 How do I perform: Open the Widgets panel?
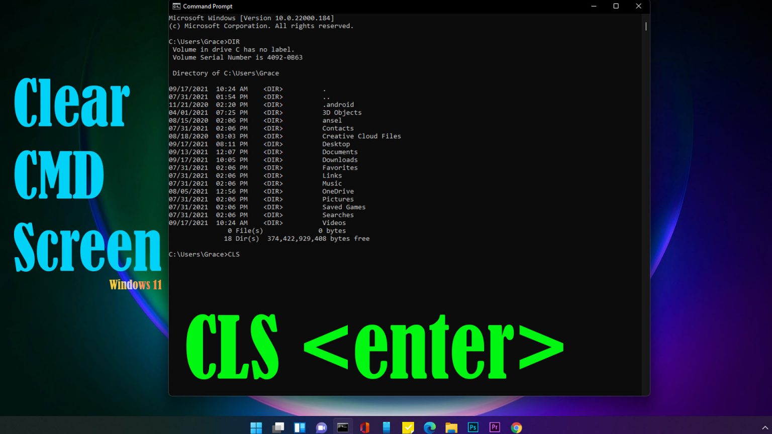[x=300, y=427]
